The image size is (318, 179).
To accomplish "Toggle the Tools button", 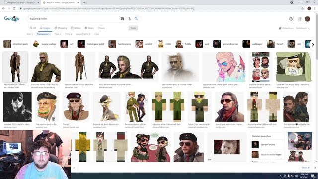I will tap(133, 28).
